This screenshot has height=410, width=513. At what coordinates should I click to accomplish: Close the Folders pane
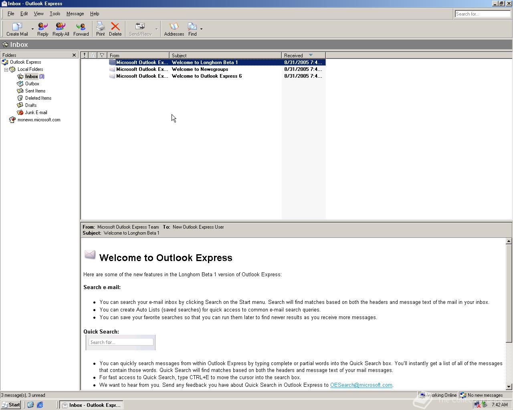pyautogui.click(x=74, y=55)
